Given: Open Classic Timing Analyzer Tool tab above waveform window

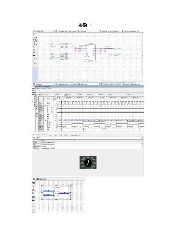Looking at the screenshot, I should point(132,84).
